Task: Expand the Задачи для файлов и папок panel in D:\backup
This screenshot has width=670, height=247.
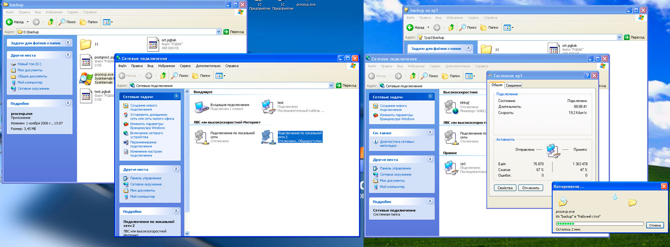Action: pyautogui.click(x=68, y=43)
